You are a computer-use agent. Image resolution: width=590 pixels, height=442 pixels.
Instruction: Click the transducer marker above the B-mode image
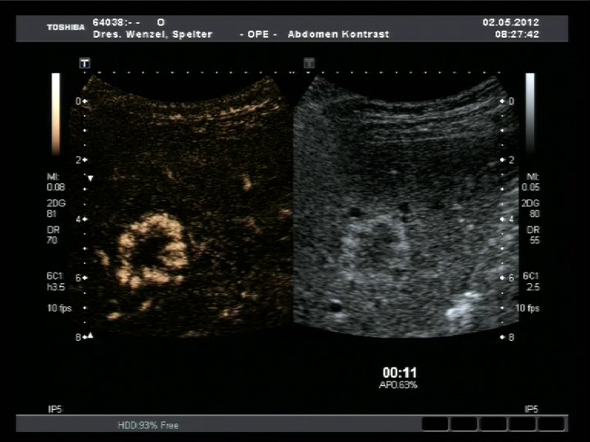(309, 63)
